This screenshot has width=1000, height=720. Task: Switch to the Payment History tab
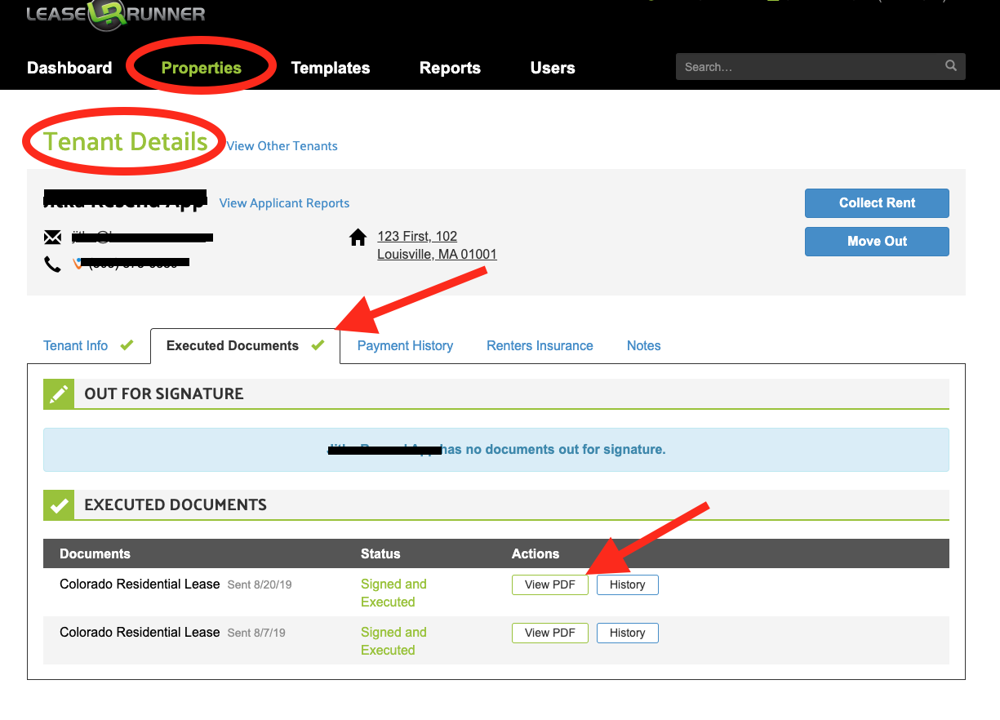pos(405,345)
